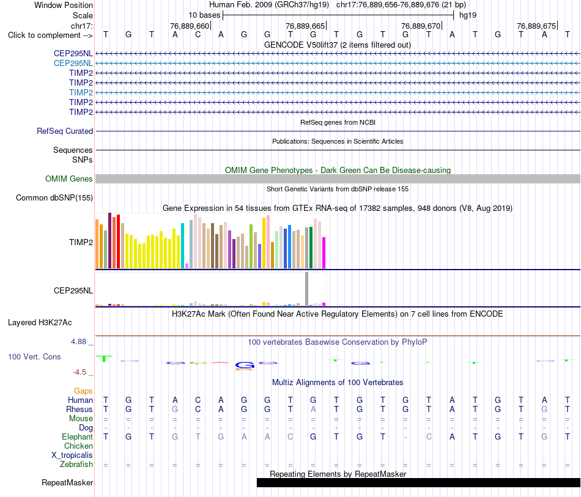Select the Zebrafish alignment row label
Viewport: 581px width, 497px height.
pos(76,465)
